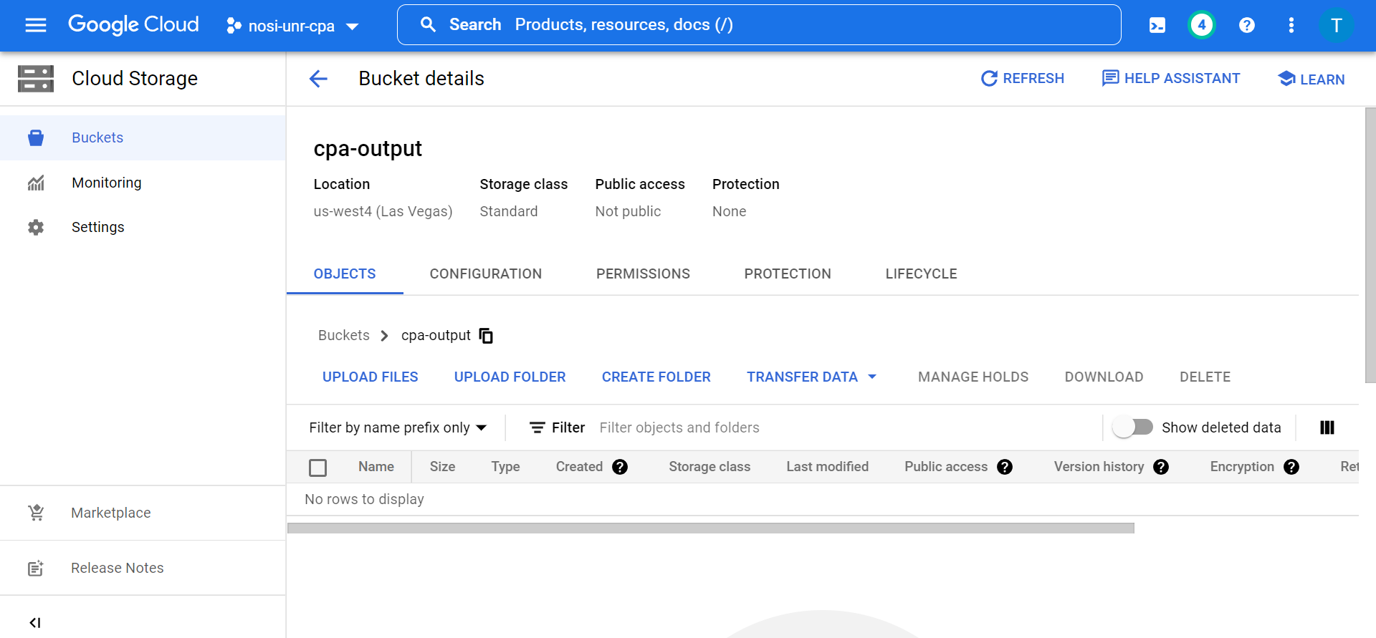Expand the Transfer Data dropdown
Image resolution: width=1376 pixels, height=638 pixels.
811,377
